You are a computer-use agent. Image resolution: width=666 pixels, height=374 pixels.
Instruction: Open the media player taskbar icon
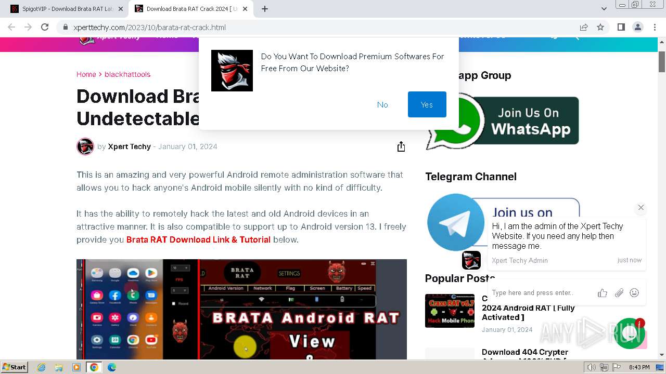coord(76,367)
